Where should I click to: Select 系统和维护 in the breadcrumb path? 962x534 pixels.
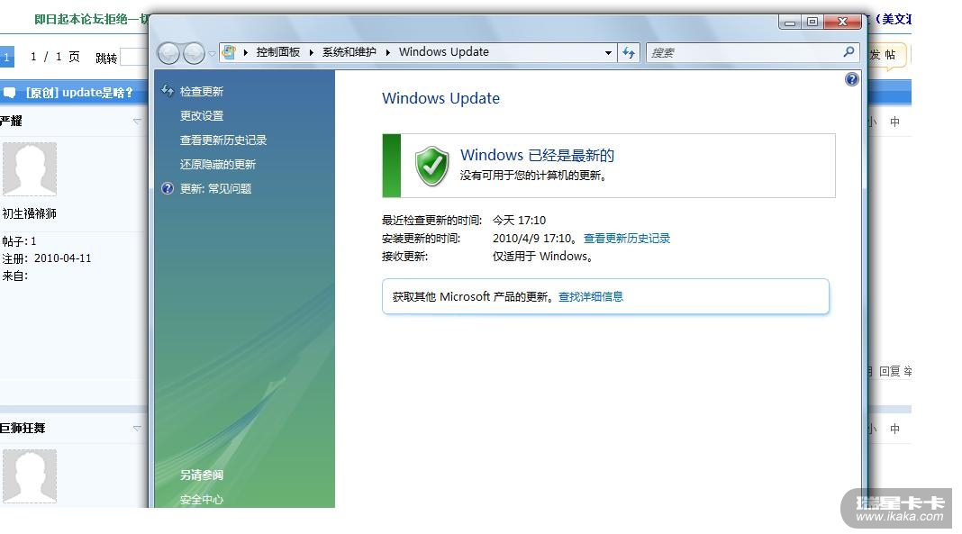pyautogui.click(x=349, y=52)
